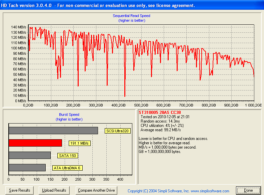
Task: Click the 500,2GB axis label
Action: tap(141, 105)
